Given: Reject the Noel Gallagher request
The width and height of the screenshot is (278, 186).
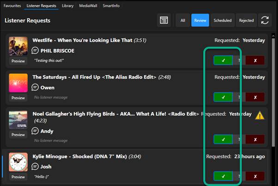Looking at the screenshot, I should coord(255,139).
